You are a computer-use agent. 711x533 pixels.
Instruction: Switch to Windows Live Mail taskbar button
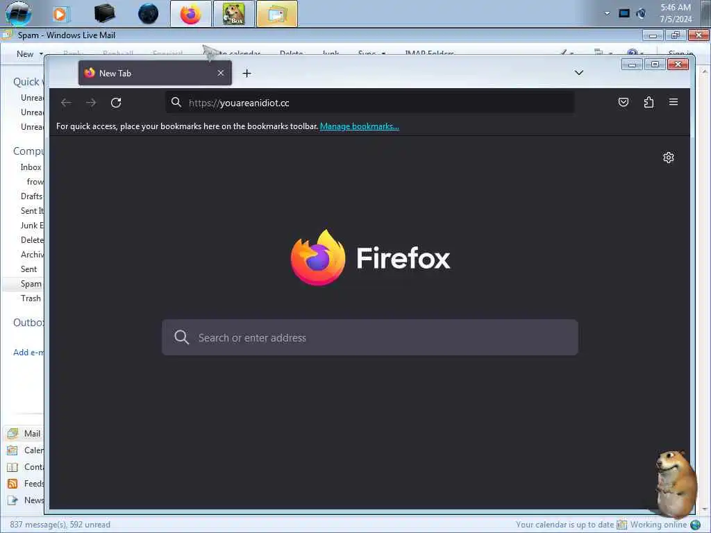point(276,14)
